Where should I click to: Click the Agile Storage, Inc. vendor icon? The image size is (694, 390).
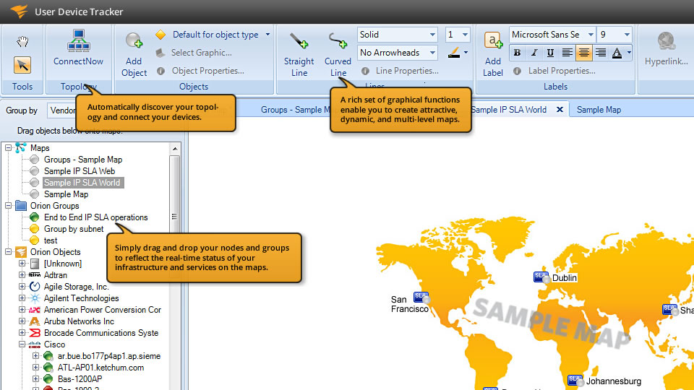pos(35,287)
